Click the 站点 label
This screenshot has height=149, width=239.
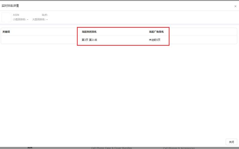click(45, 15)
